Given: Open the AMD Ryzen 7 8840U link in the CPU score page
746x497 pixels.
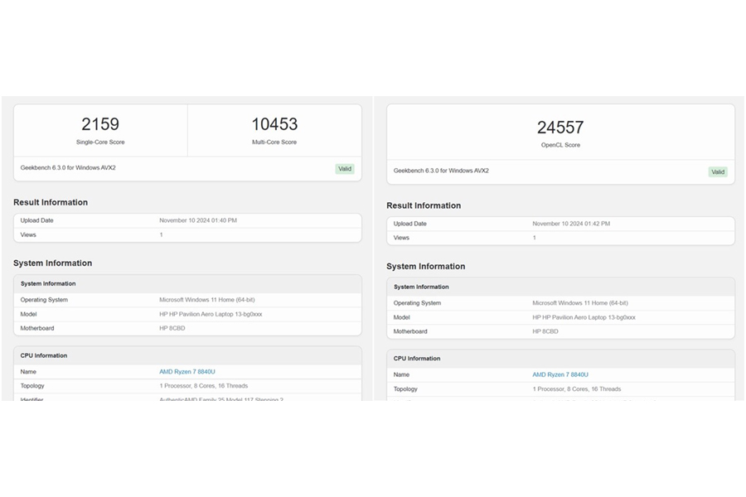Looking at the screenshot, I should coord(187,371).
